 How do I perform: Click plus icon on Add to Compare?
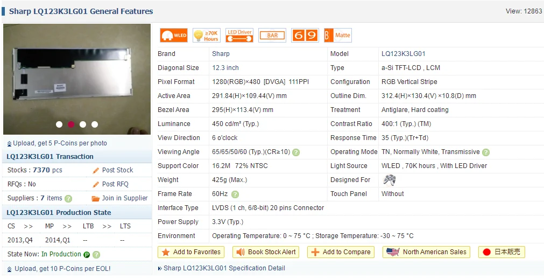pos(315,252)
